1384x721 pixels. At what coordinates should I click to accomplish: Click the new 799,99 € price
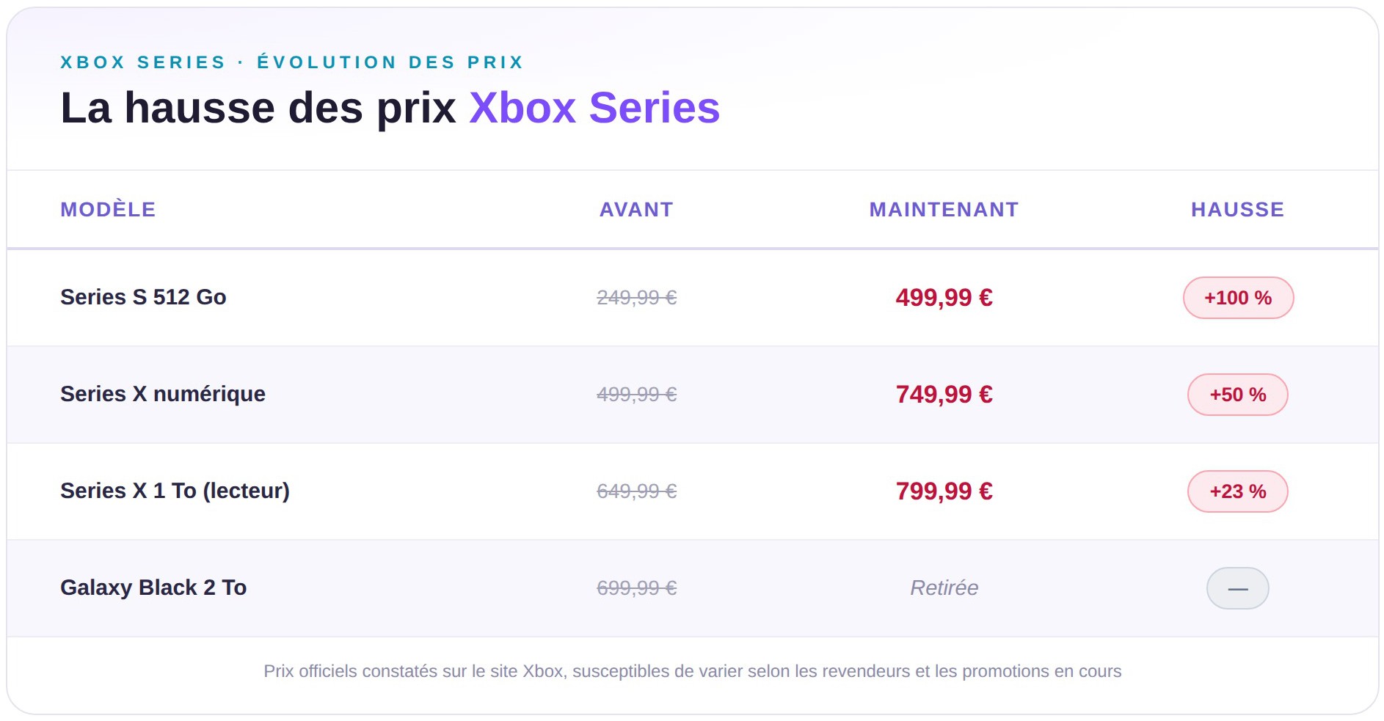click(944, 491)
